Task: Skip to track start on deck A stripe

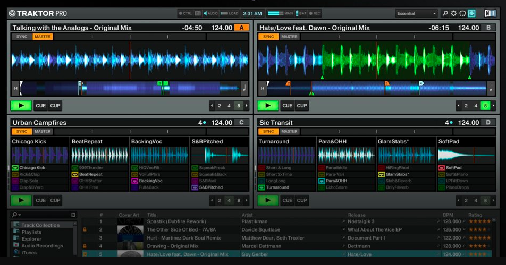Action: (x=15, y=88)
